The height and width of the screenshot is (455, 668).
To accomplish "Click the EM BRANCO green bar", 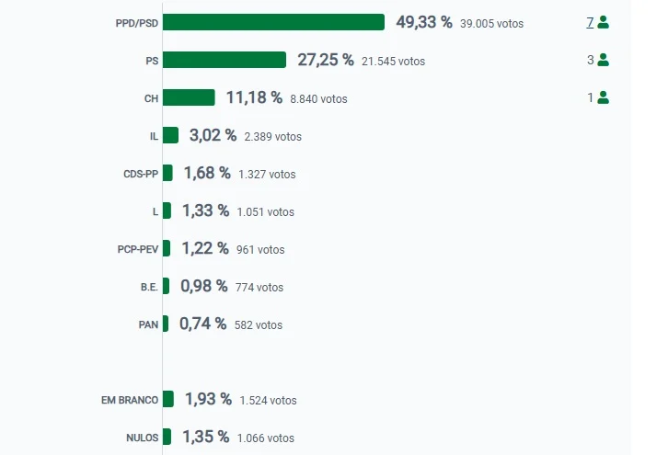I will click(x=167, y=399).
